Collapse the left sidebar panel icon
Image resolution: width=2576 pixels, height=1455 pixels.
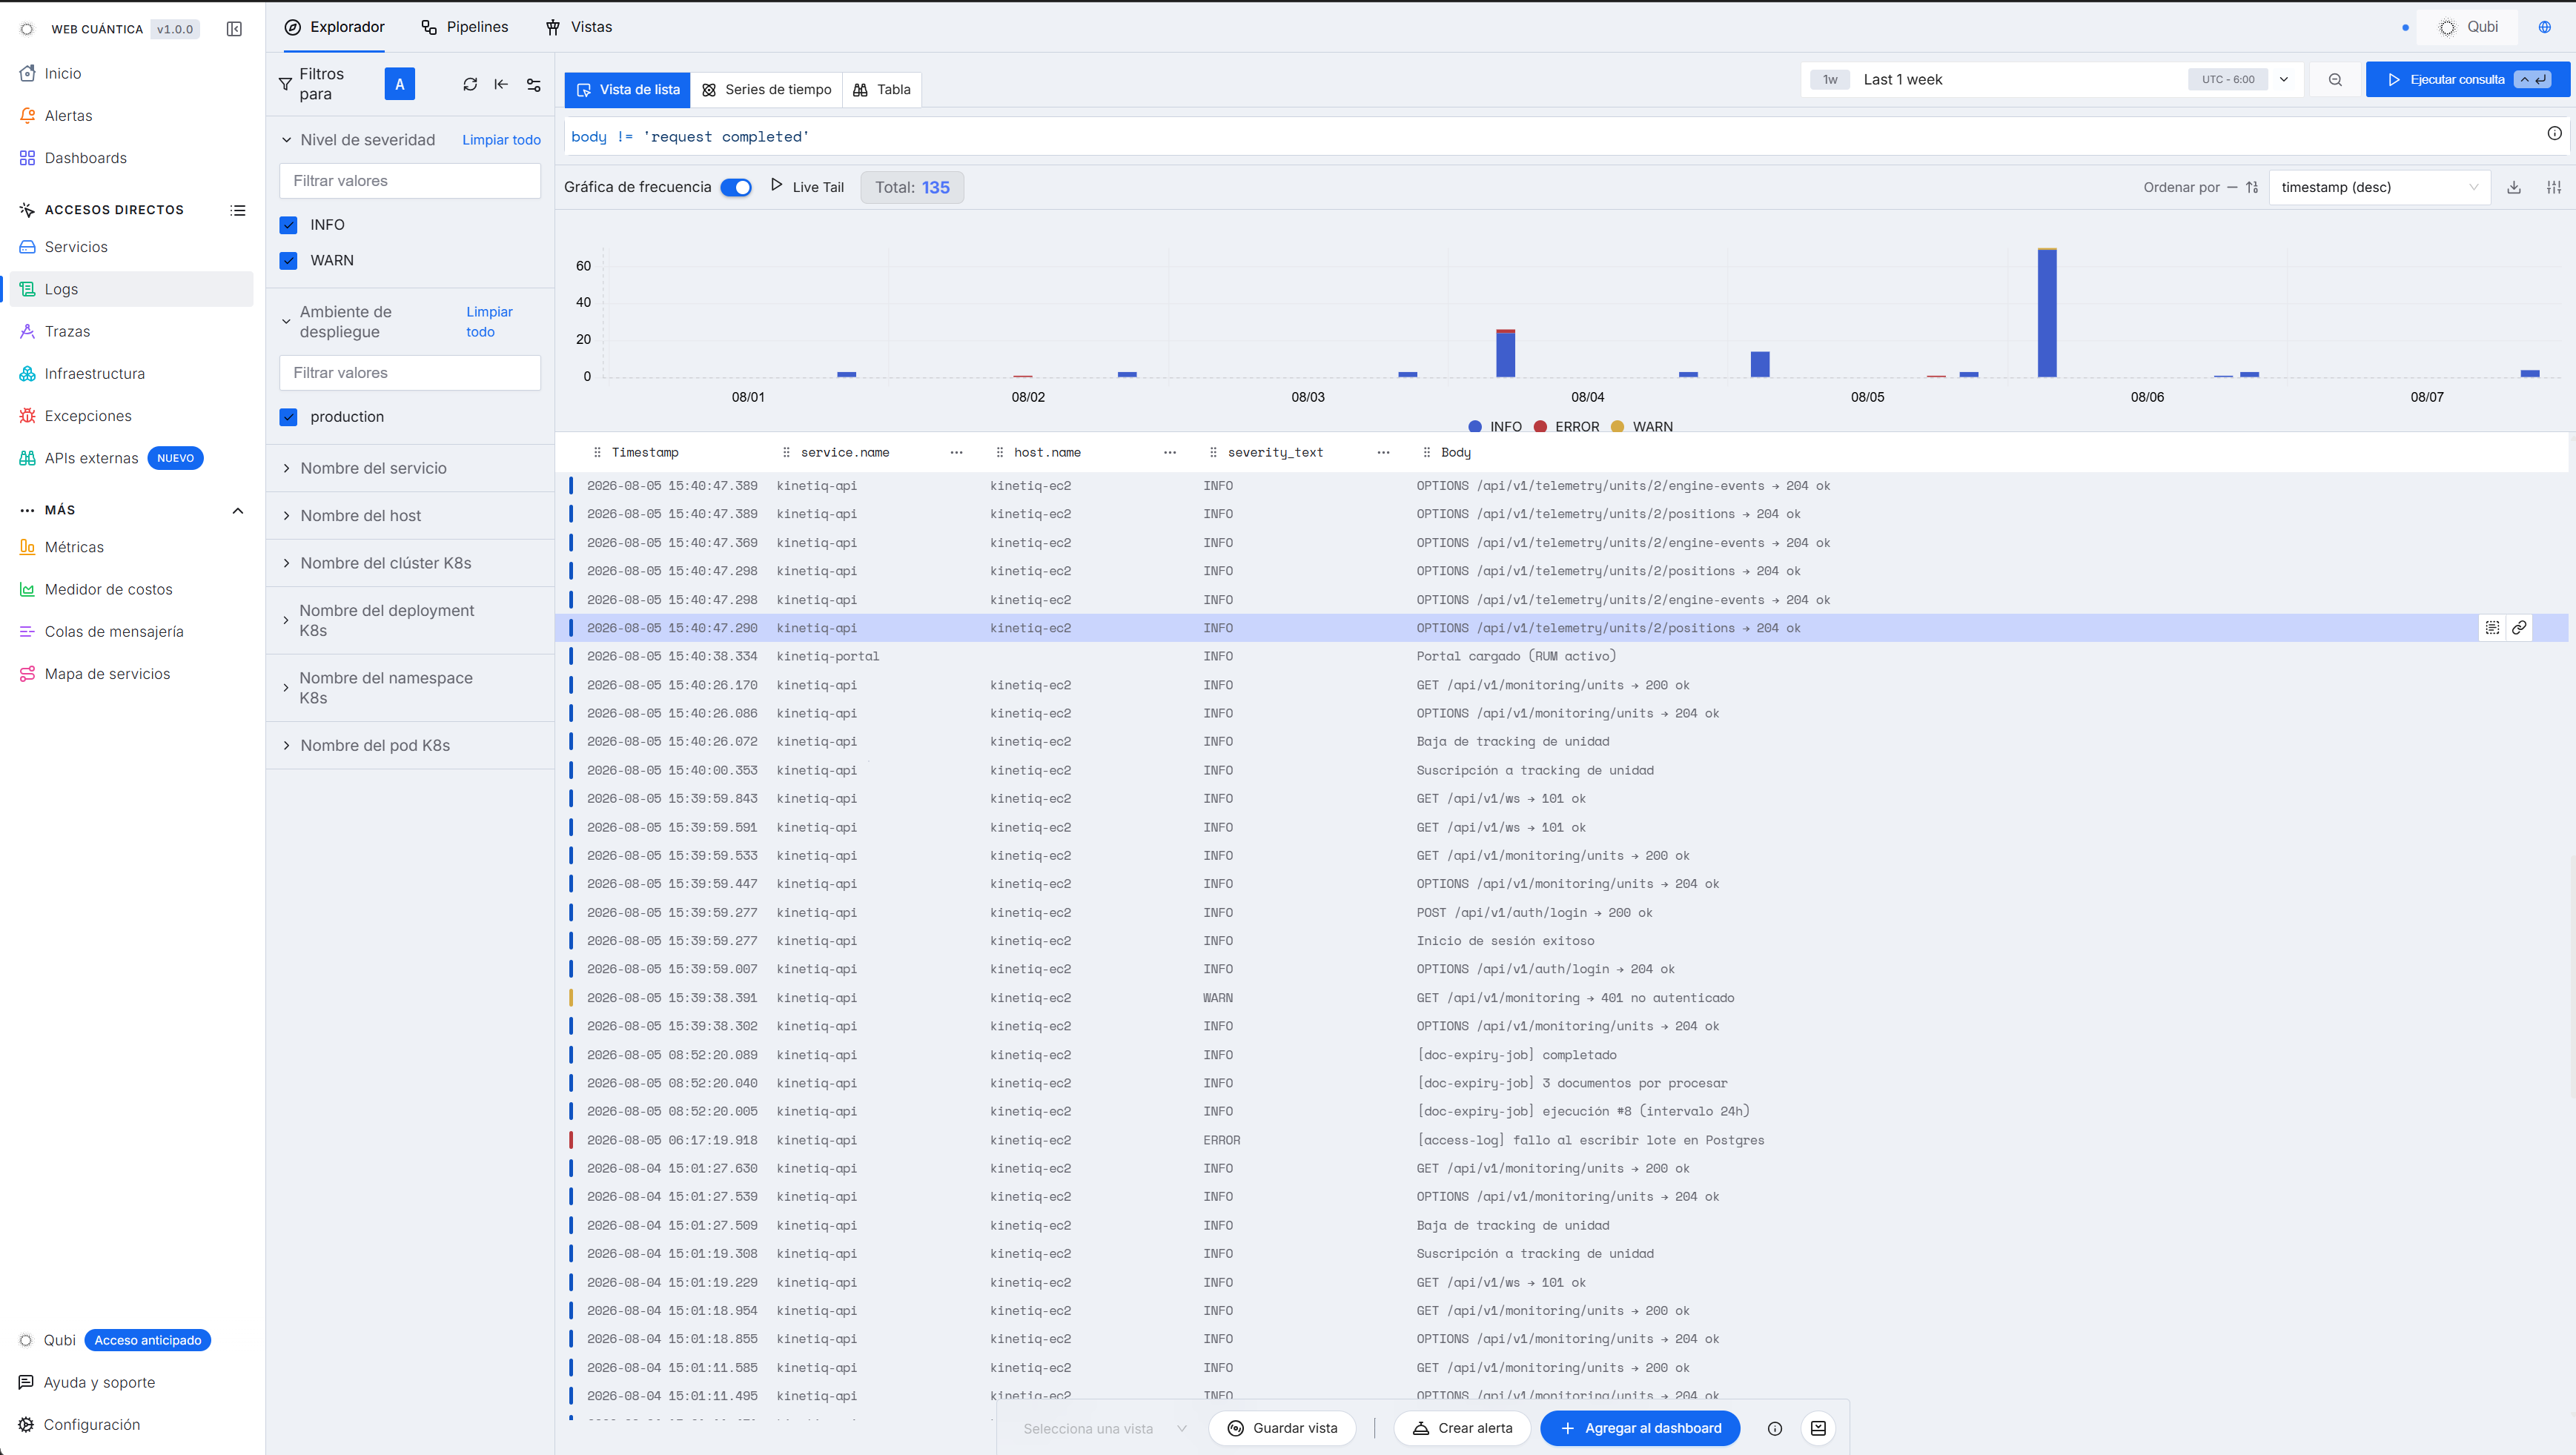point(234,29)
